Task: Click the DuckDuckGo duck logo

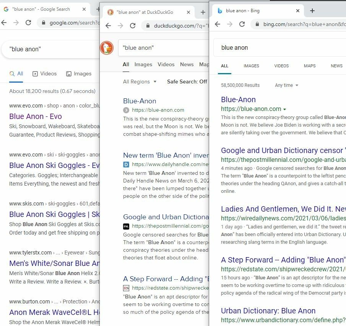Action: coord(107,48)
